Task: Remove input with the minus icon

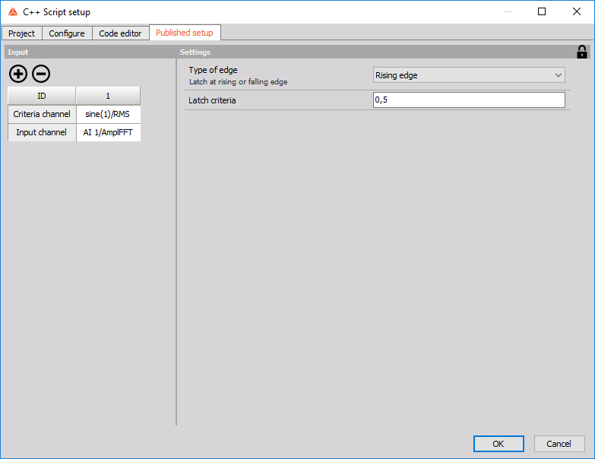Action: [41, 74]
